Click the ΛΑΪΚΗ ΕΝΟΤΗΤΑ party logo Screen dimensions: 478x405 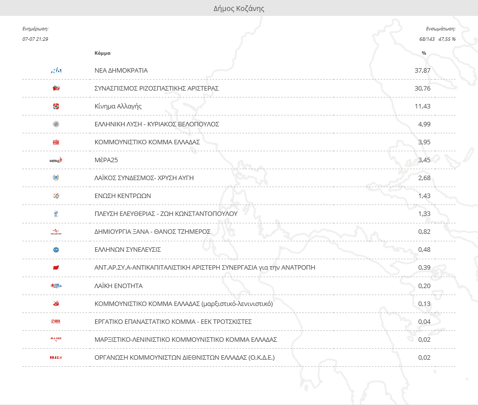[56, 286]
